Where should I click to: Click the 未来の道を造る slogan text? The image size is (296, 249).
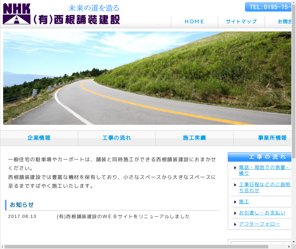point(94,8)
